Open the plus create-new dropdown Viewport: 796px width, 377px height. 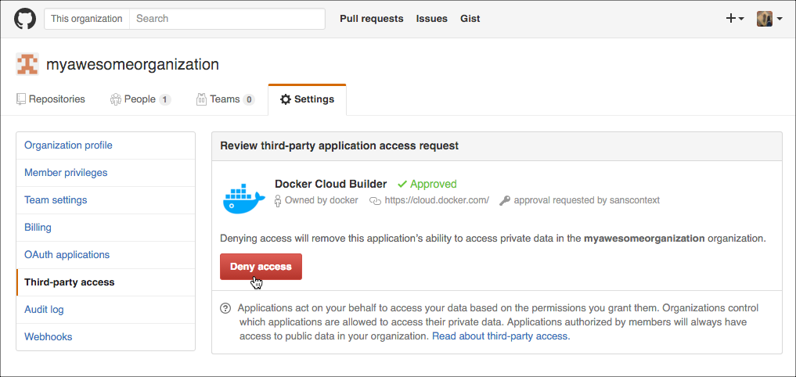point(734,19)
